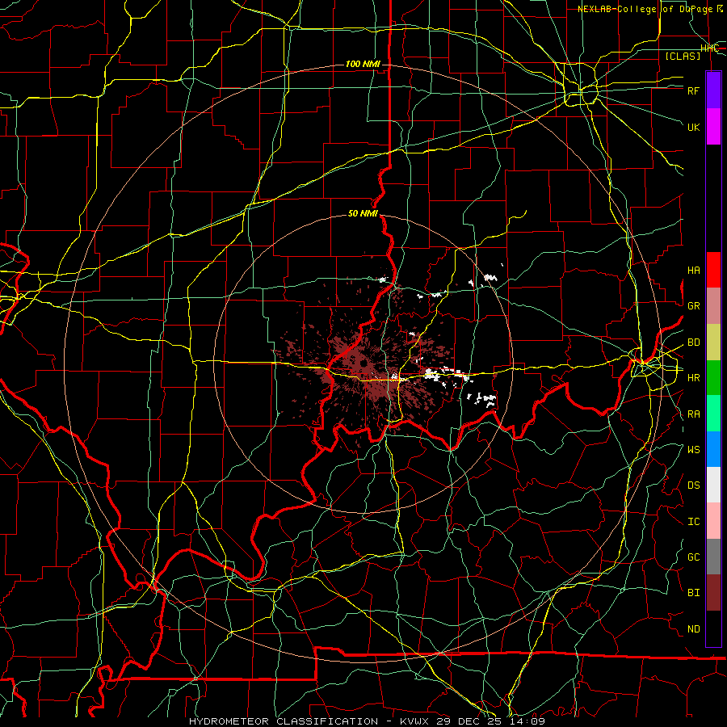The width and height of the screenshot is (727, 727).
Task: Click the GC legend label
Action: pyautogui.click(x=693, y=557)
